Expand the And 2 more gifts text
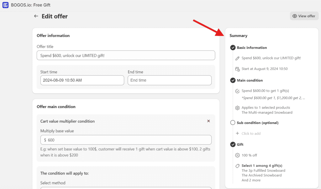 pos(251,180)
